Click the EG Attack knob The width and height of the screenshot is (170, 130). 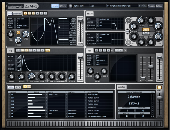click(x=22, y=76)
